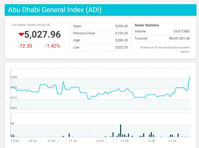Open the Sector Statistics heading
This screenshot has width=199, height=148.
point(147,25)
